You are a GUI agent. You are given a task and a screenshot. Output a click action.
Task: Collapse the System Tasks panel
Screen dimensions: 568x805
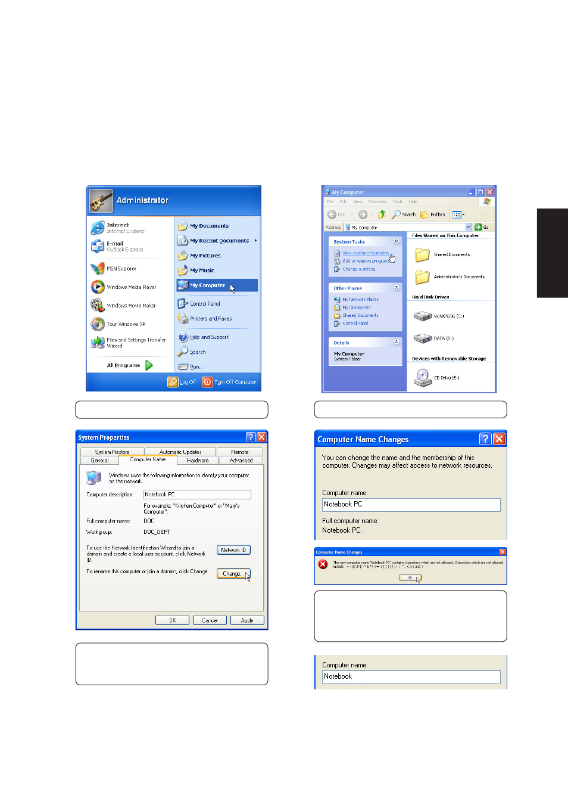click(397, 241)
